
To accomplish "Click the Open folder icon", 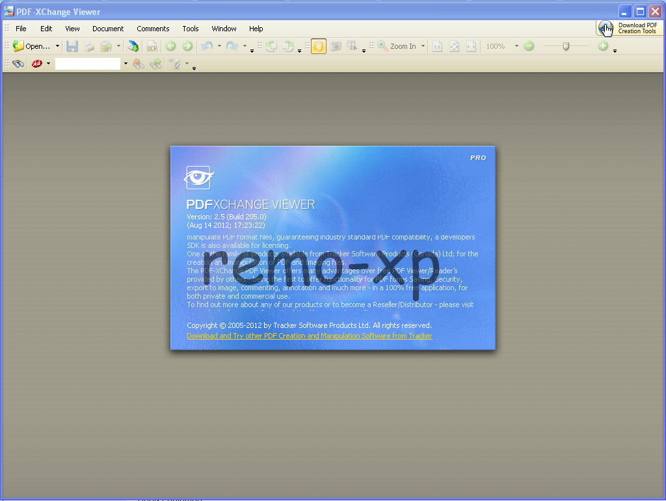I will 18,46.
